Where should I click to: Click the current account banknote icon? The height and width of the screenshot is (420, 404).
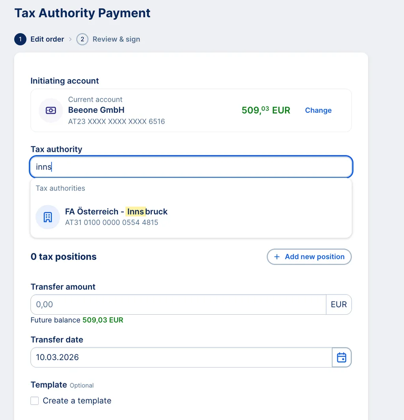pos(50,110)
